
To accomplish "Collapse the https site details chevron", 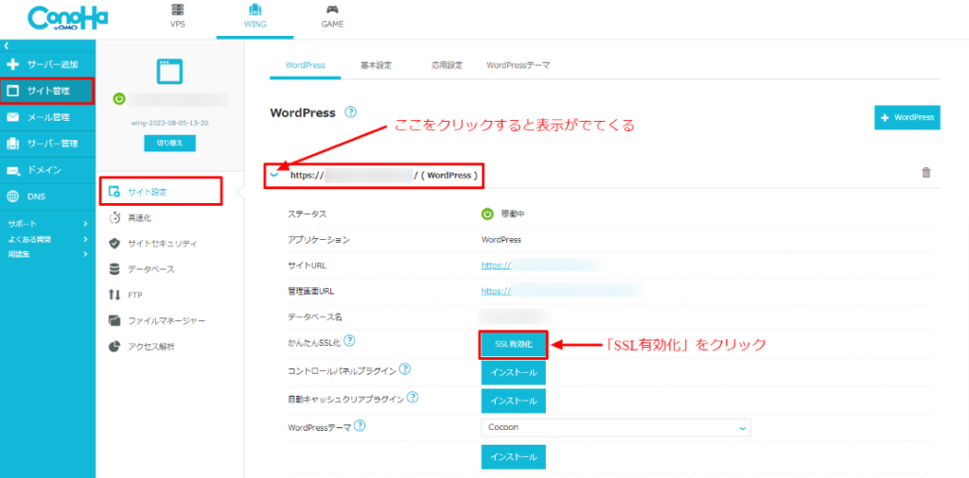I will (x=275, y=175).
